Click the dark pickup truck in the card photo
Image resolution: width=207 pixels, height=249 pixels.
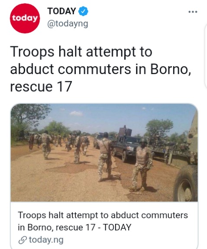(126, 146)
